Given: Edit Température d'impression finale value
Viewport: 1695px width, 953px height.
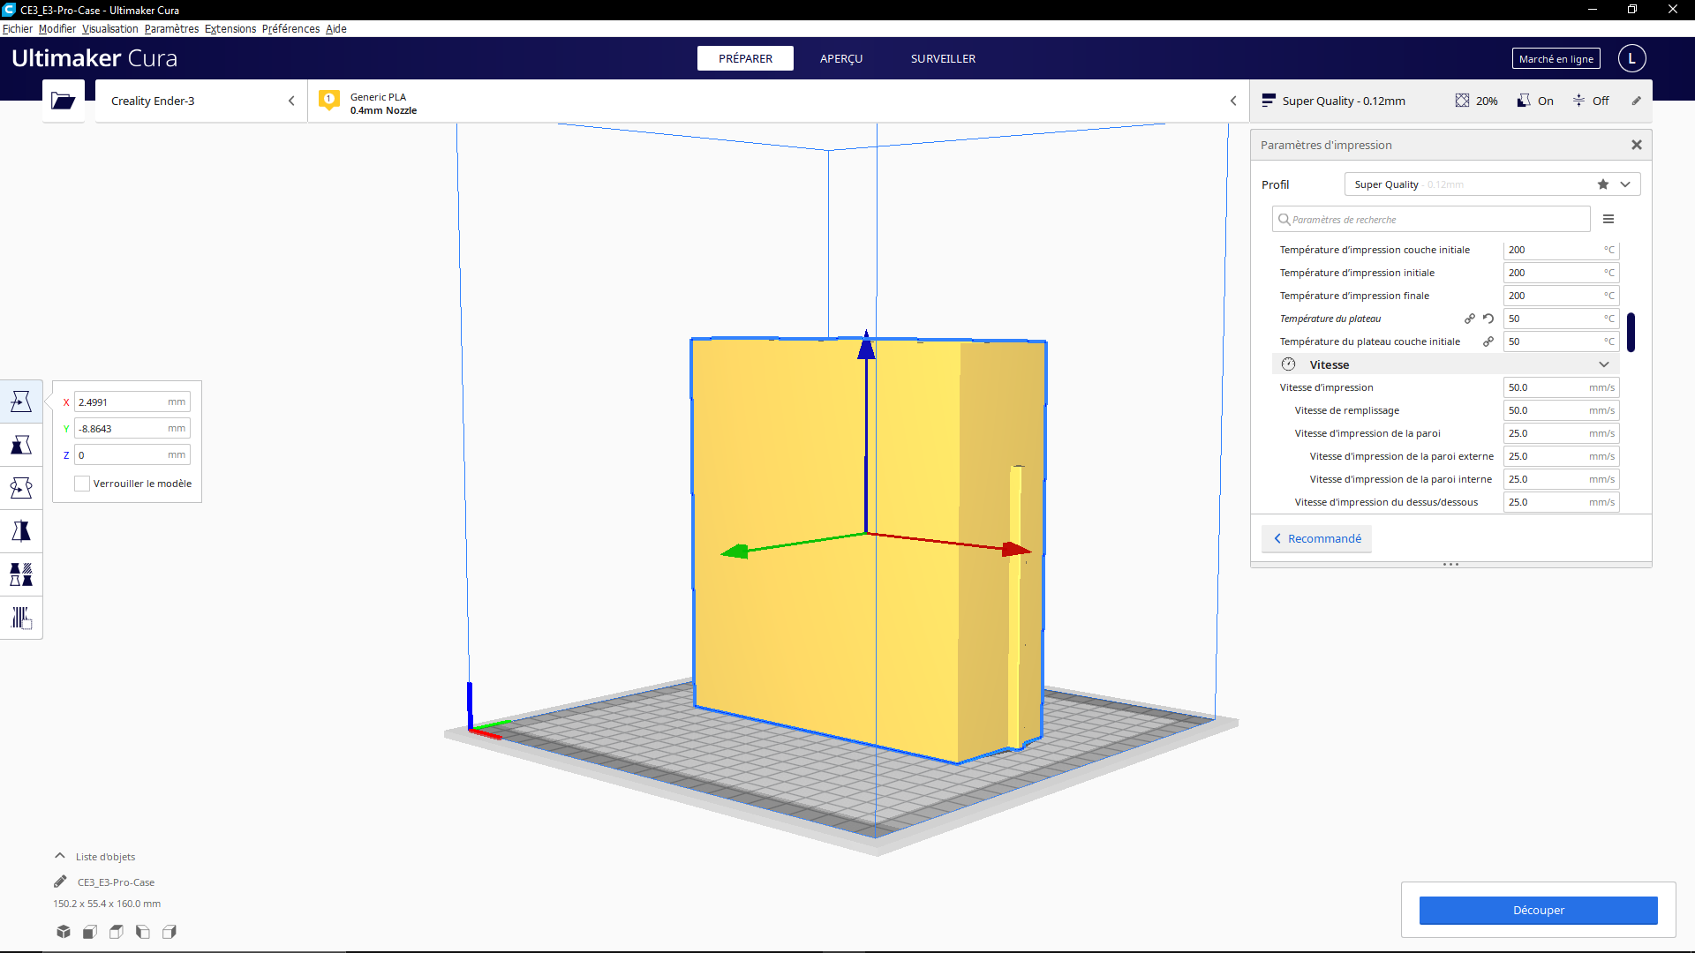Looking at the screenshot, I should pos(1561,296).
